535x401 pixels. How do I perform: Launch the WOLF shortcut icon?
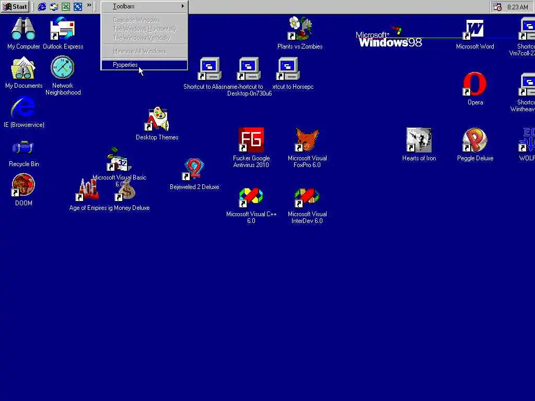[x=527, y=144]
